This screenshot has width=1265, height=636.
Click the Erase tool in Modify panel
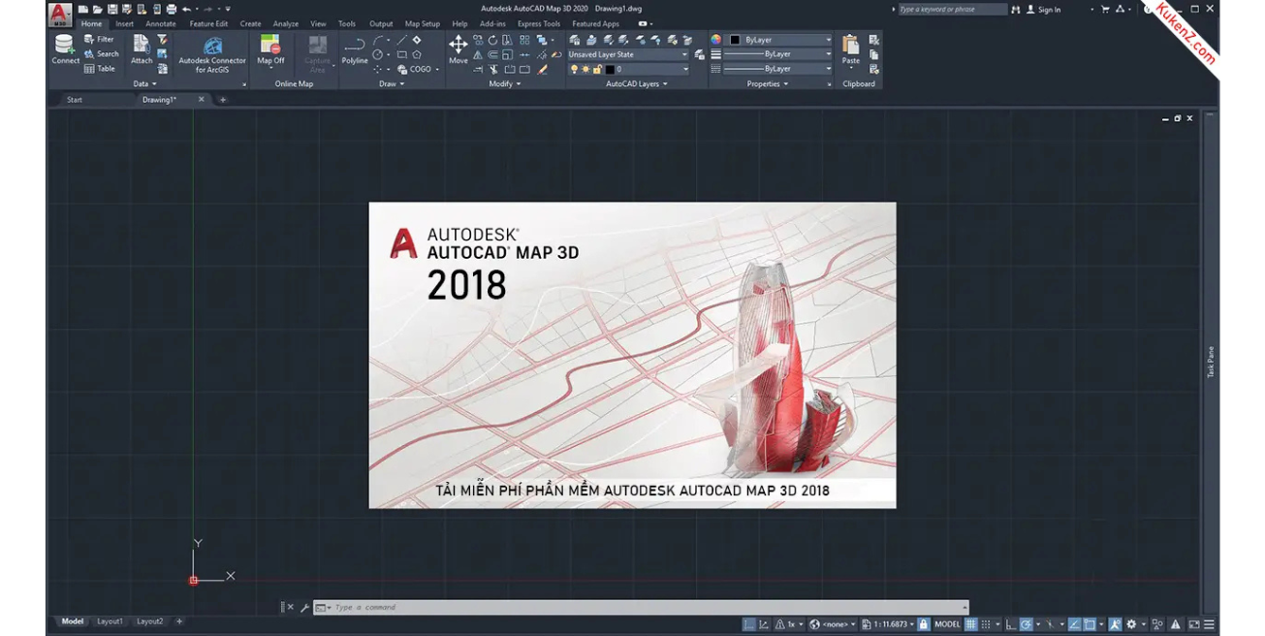pos(542,69)
